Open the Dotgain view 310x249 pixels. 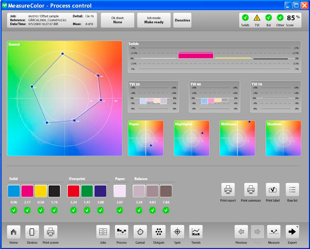point(159,232)
